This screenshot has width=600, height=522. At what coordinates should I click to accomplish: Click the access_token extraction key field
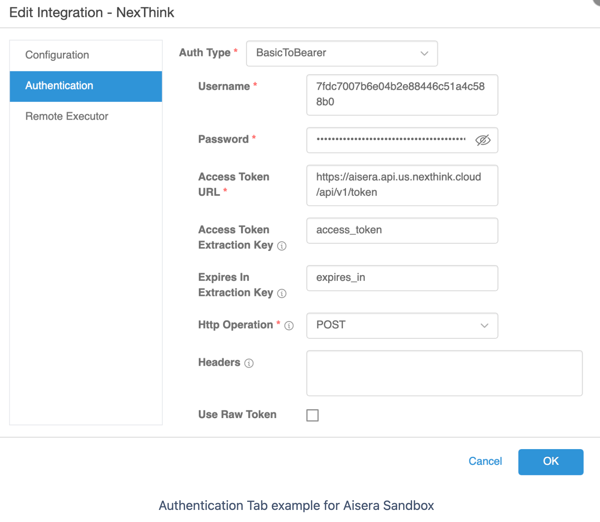(402, 230)
